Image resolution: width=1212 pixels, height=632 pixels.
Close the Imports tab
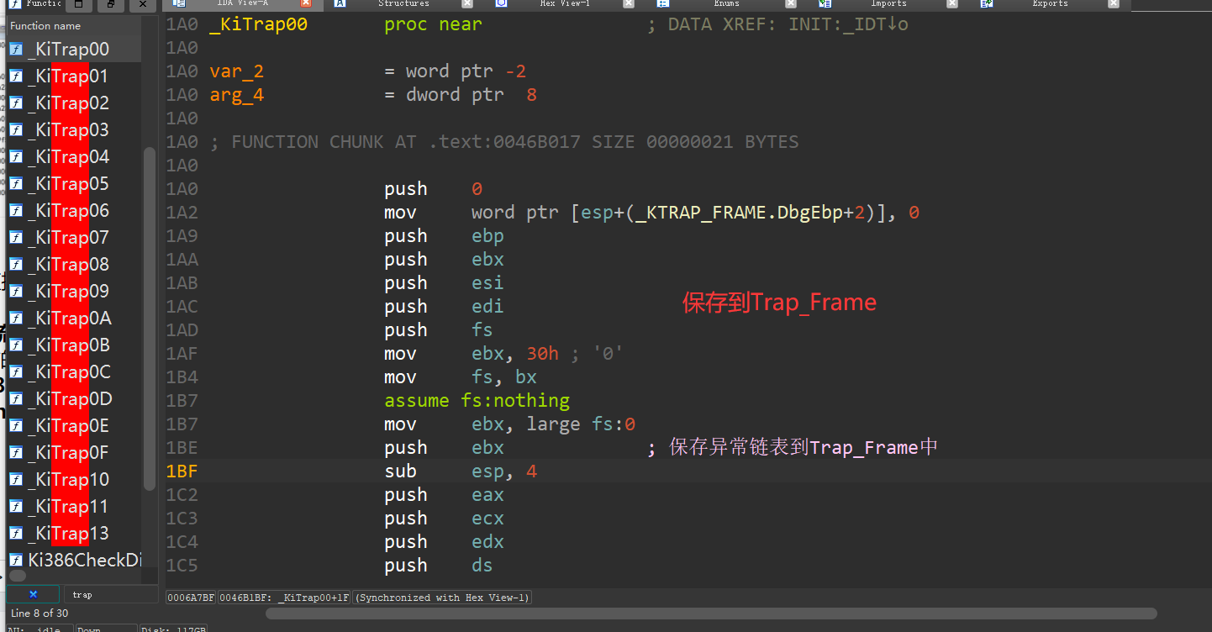point(951,3)
